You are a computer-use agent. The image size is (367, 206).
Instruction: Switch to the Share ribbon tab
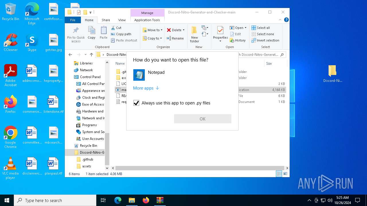click(x=106, y=20)
